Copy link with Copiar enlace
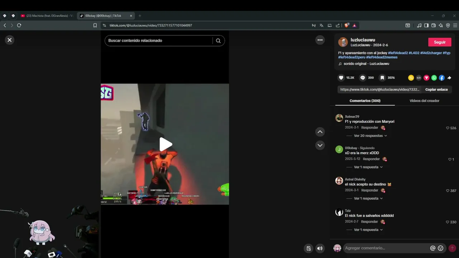459x258 pixels. pyautogui.click(x=436, y=90)
